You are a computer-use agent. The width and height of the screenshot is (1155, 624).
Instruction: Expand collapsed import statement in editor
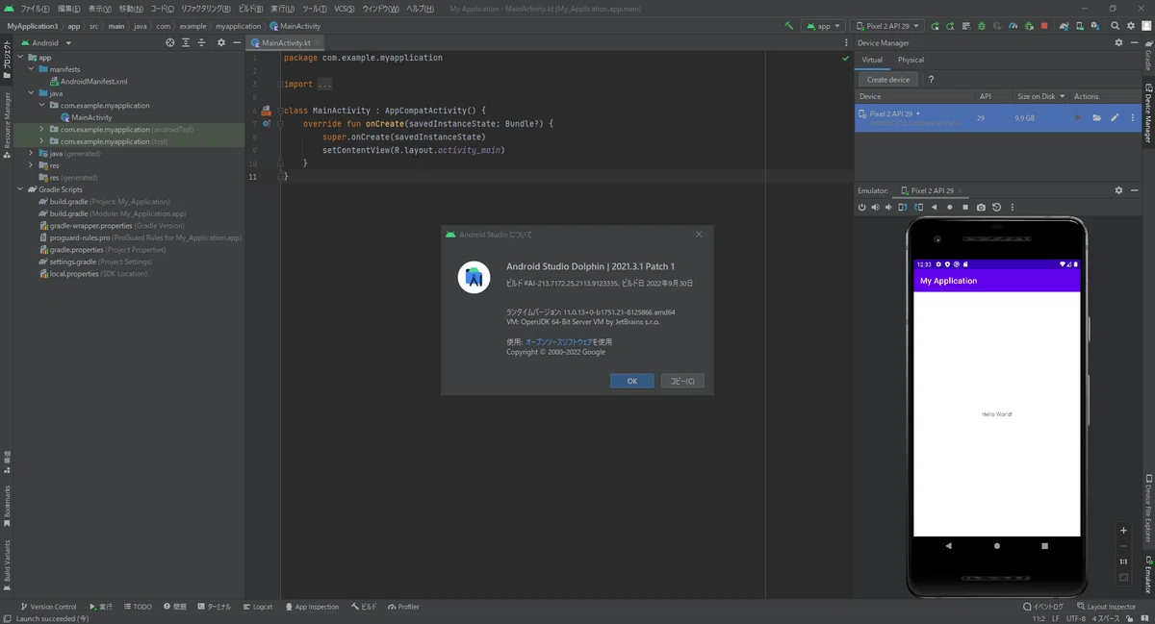(324, 85)
